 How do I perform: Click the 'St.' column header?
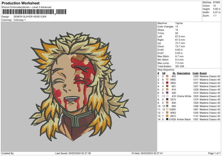(174, 73)
